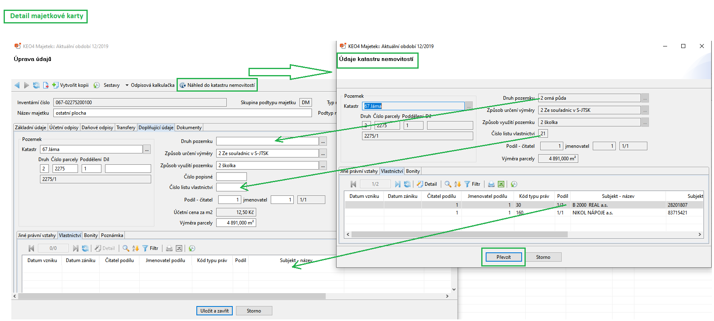Open the Dokumenty tab
Screen dimensions: 714x321
click(189, 128)
